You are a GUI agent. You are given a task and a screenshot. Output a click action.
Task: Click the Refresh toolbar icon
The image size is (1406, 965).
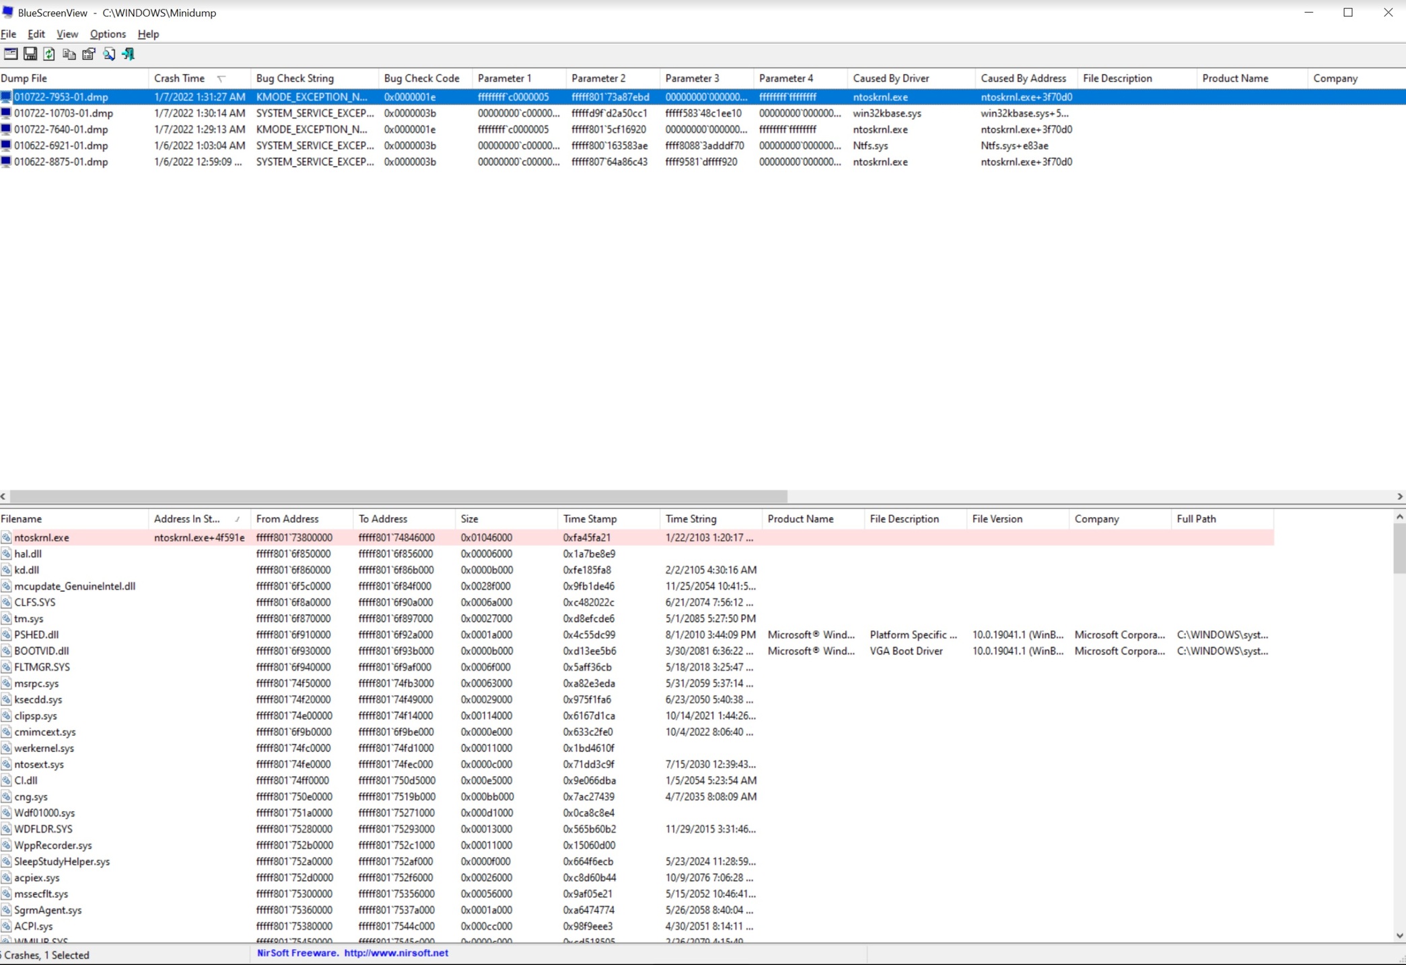tap(49, 54)
